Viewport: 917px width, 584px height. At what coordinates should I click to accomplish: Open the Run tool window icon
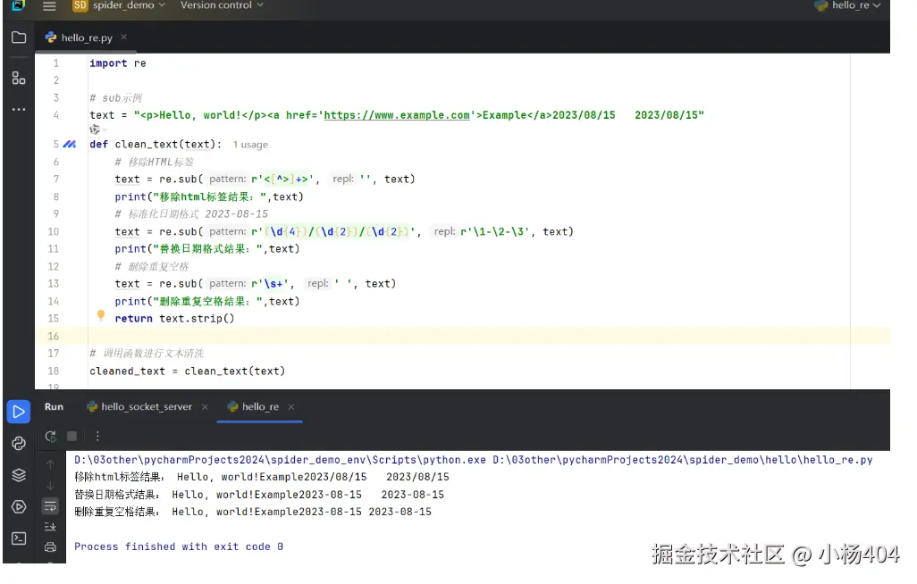pos(19,412)
